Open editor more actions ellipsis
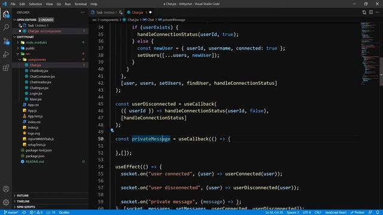The height and width of the screenshot is (215, 383). (x=378, y=12)
